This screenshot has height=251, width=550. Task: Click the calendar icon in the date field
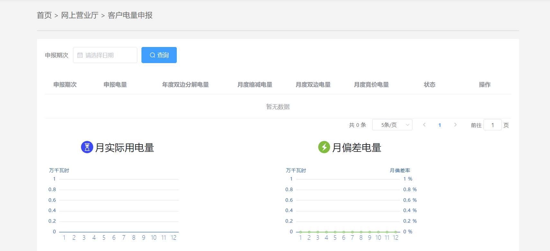coord(80,55)
